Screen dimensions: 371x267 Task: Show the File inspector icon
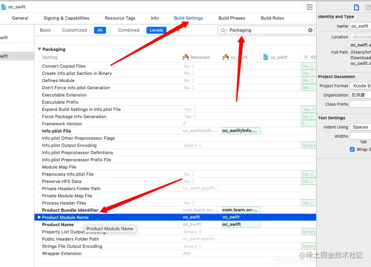pos(356,7)
